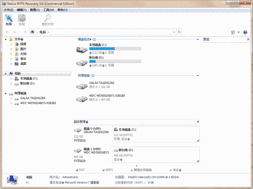Open the blue help icon
The height and width of the screenshot is (189, 253).
click(245, 32)
